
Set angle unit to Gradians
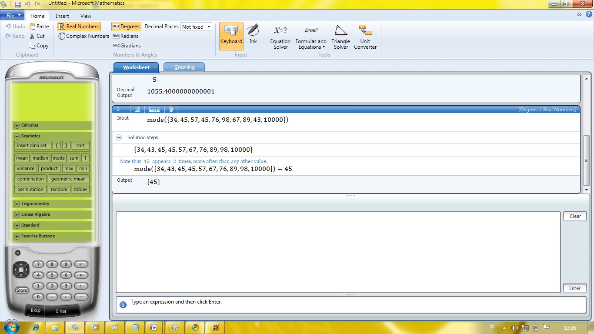click(x=126, y=45)
